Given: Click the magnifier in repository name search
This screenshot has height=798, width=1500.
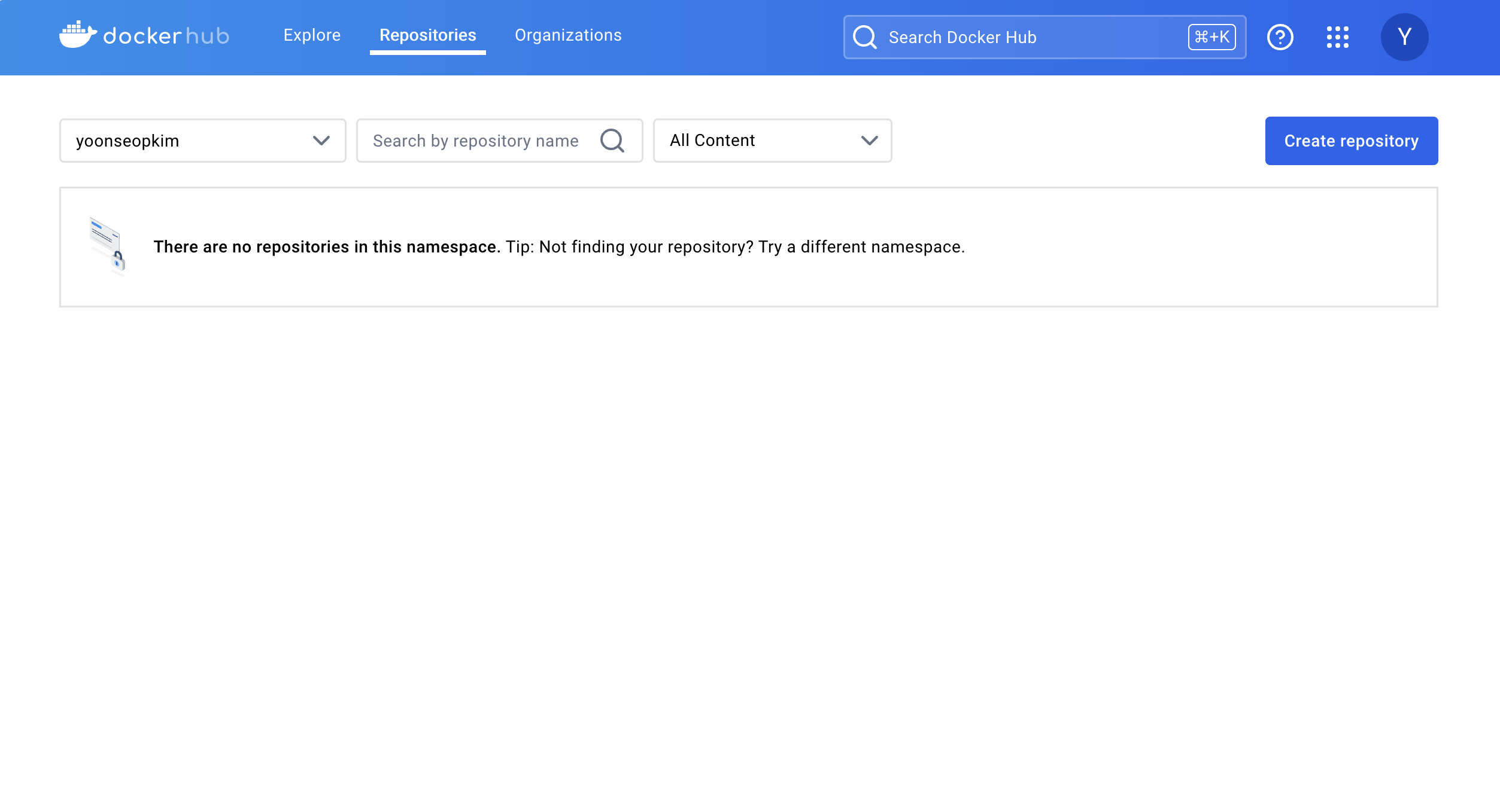Looking at the screenshot, I should pyautogui.click(x=612, y=141).
